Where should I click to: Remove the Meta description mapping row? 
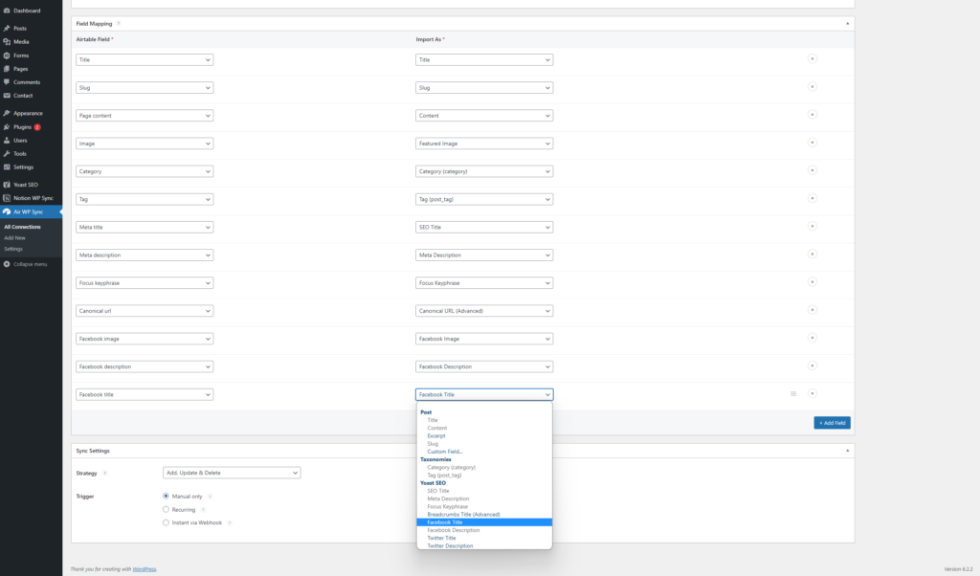(x=812, y=255)
